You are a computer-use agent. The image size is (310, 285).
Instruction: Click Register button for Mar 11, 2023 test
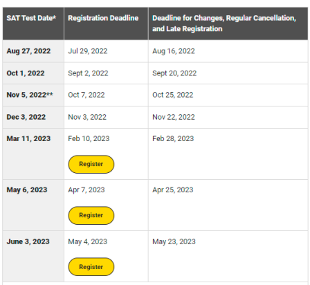[x=91, y=164]
